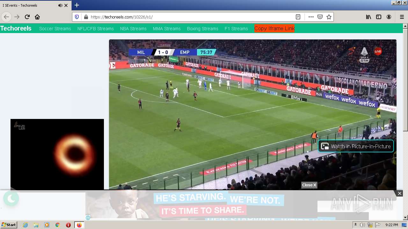Open NBA Streams menu item

pos(133,29)
